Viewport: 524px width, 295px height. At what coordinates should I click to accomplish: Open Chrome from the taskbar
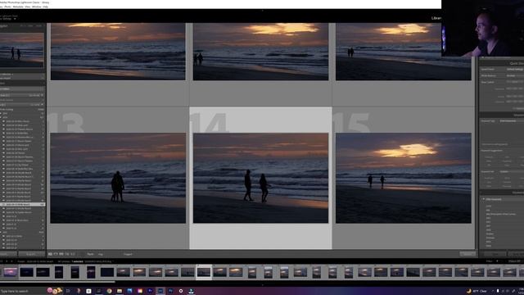pos(109,291)
